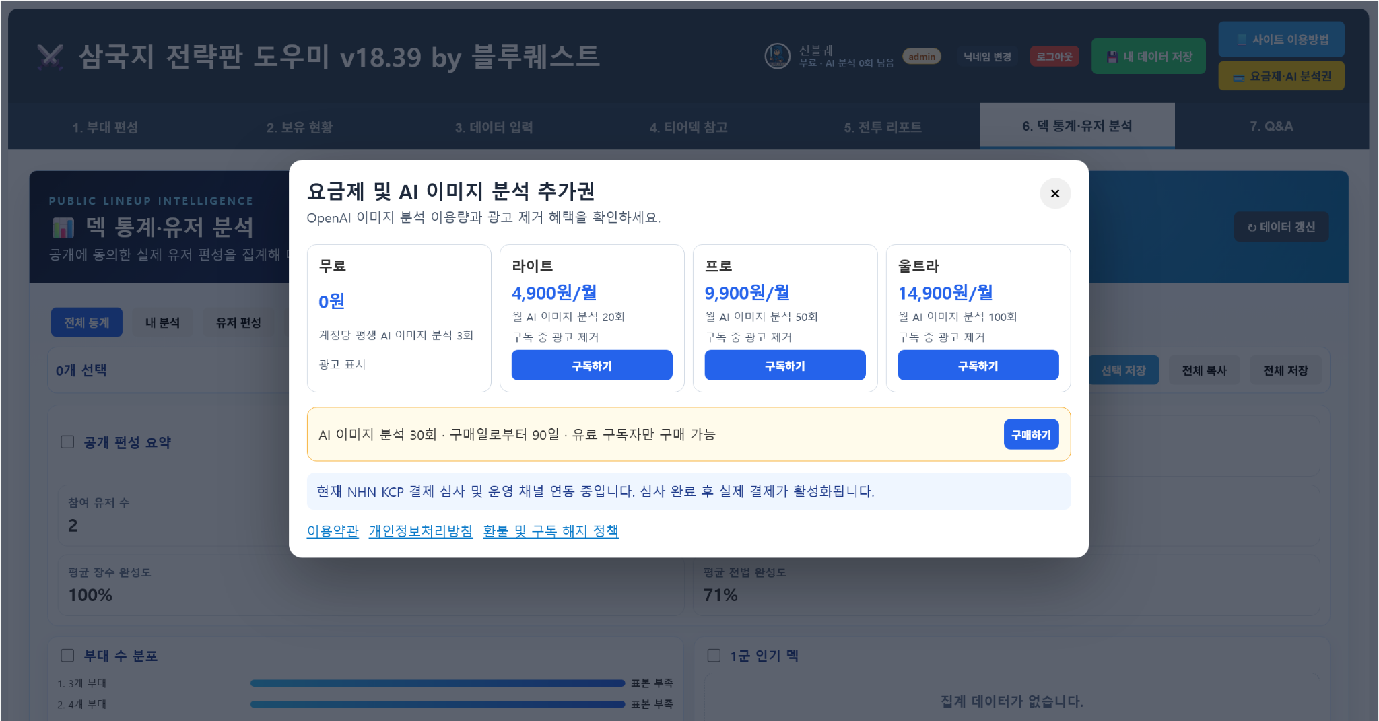Click 내 데이터 저장 button
This screenshot has height=721, width=1379.
click(x=1149, y=57)
